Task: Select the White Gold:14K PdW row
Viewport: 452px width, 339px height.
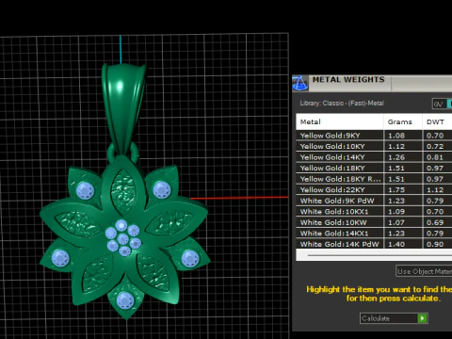Action: coord(374,244)
